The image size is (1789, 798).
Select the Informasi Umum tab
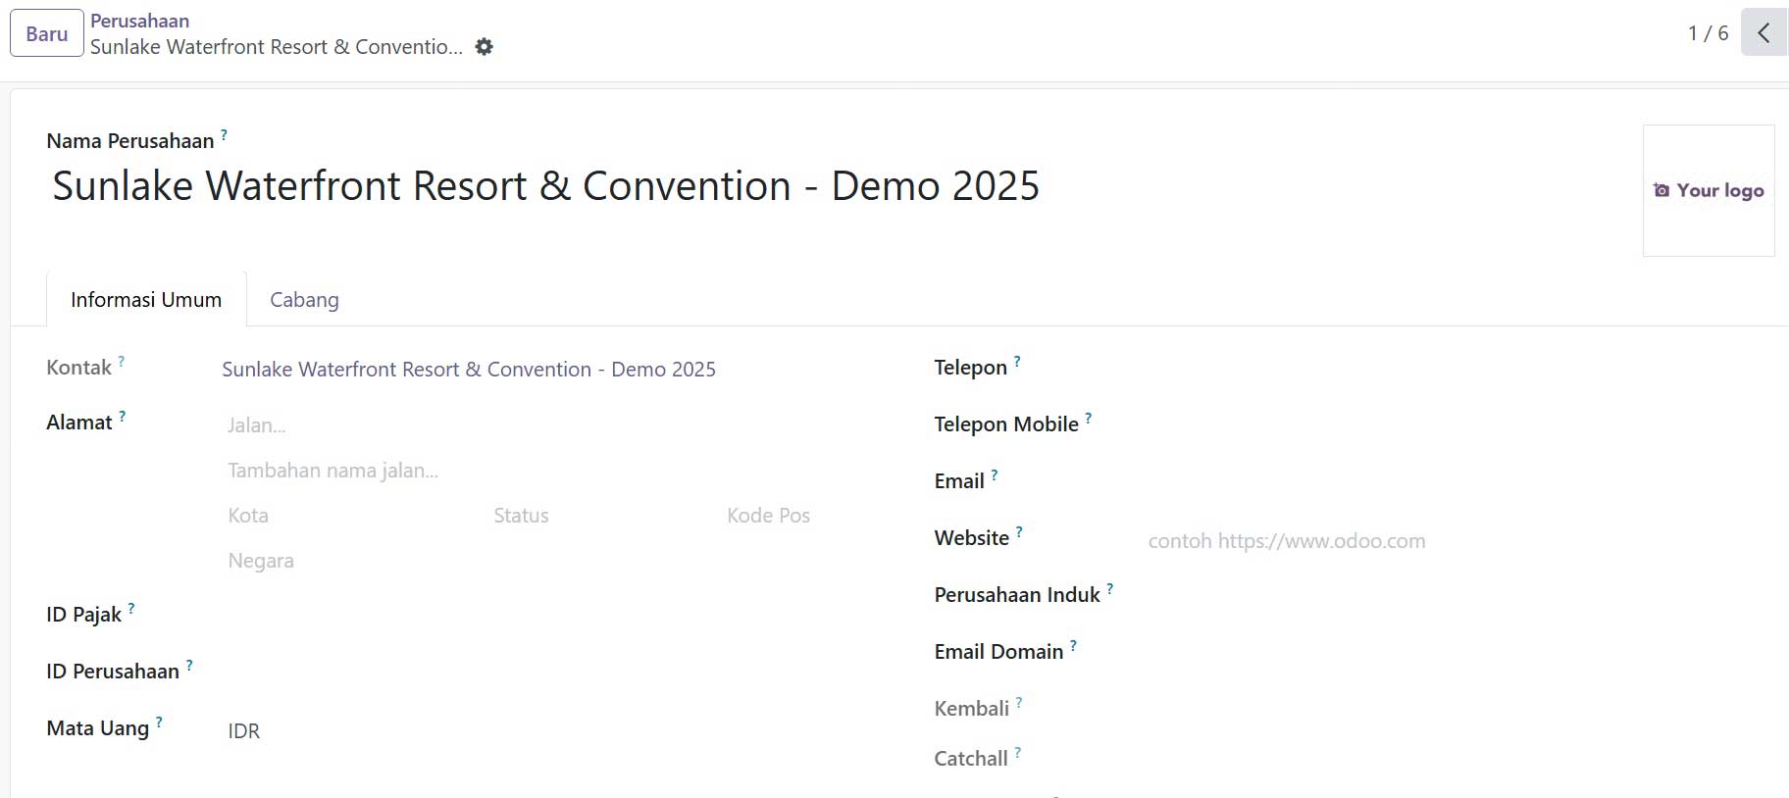click(x=146, y=300)
